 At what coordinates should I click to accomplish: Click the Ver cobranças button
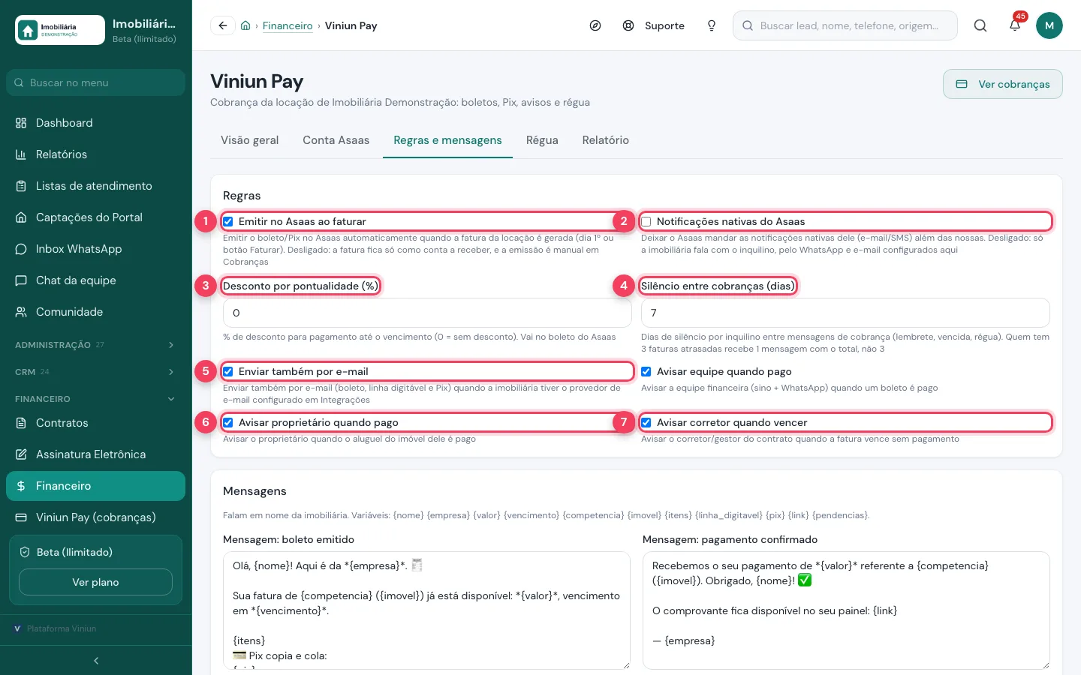coord(1003,84)
